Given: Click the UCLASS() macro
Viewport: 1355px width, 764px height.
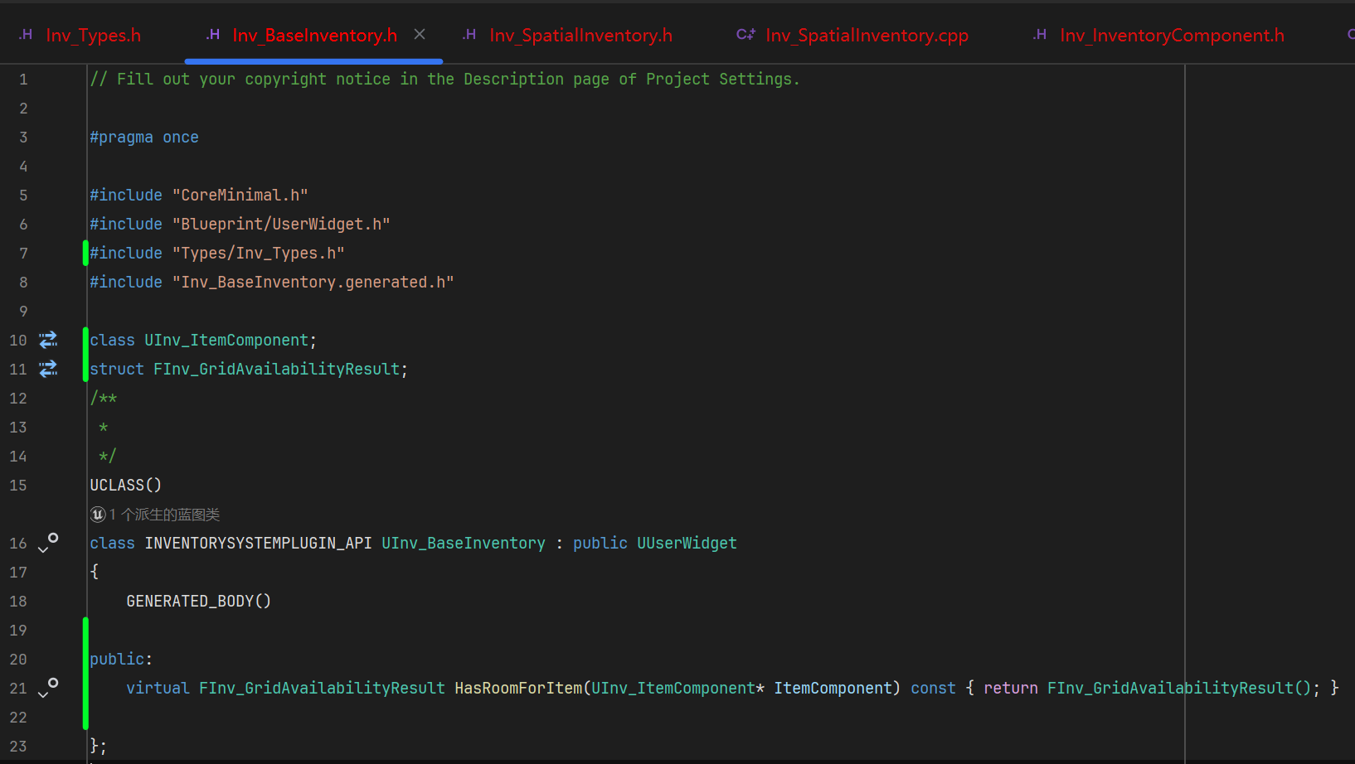Looking at the screenshot, I should (126, 486).
